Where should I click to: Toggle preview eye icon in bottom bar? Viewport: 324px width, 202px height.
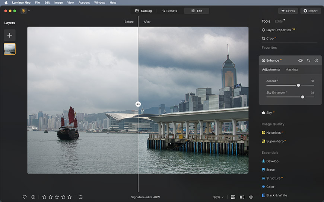coord(251,197)
